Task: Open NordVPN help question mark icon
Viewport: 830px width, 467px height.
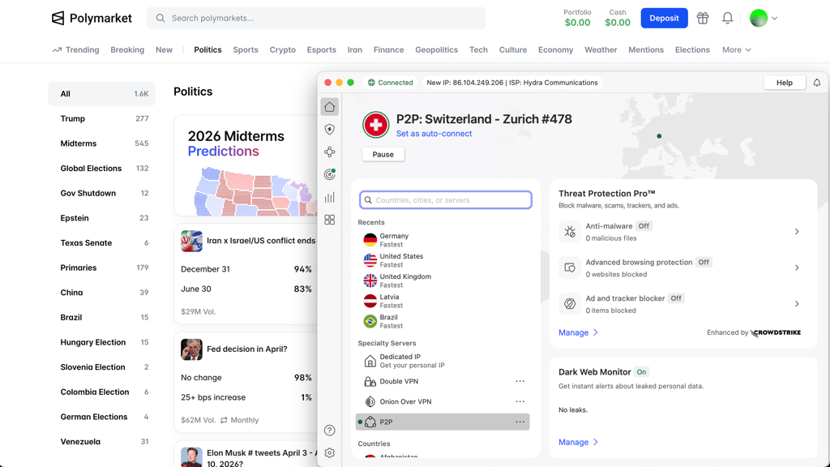Action: coord(329,430)
